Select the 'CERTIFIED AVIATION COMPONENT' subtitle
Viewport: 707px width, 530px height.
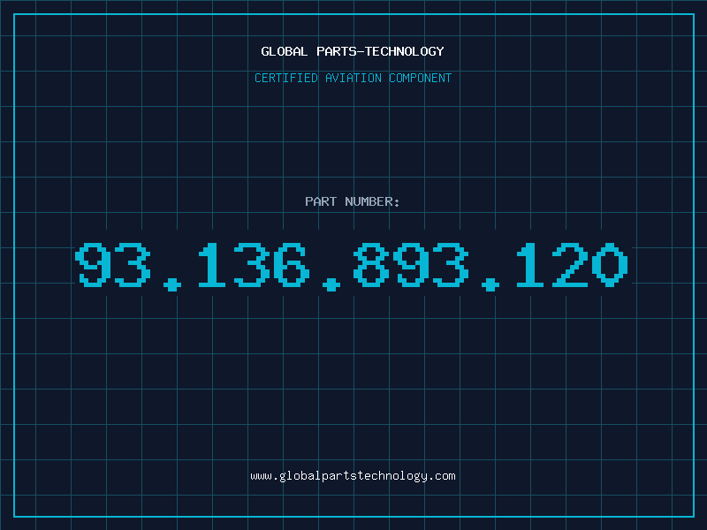(x=353, y=78)
